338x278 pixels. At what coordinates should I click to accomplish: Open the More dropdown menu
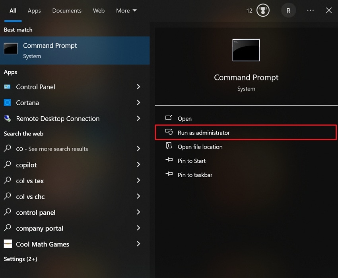[126, 11]
